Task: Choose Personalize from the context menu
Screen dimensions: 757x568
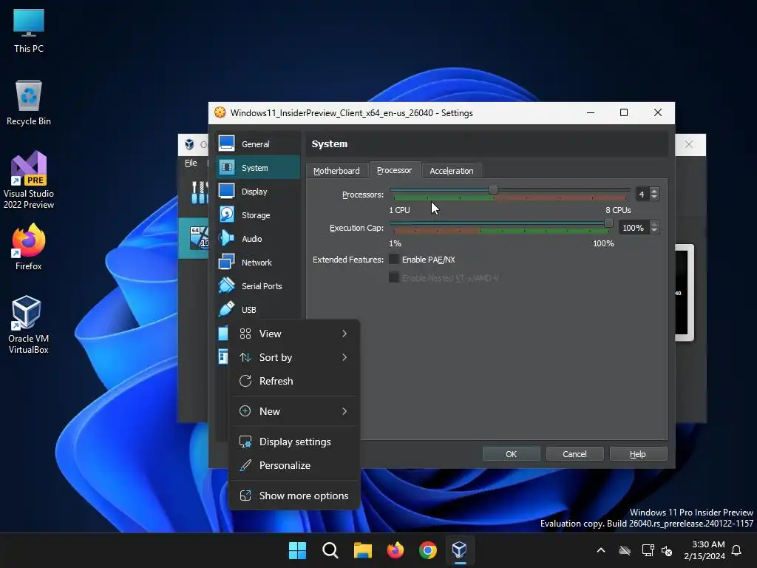Action: [294, 466]
